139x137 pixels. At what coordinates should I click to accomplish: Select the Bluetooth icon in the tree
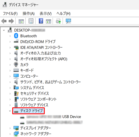pos(16,36)
